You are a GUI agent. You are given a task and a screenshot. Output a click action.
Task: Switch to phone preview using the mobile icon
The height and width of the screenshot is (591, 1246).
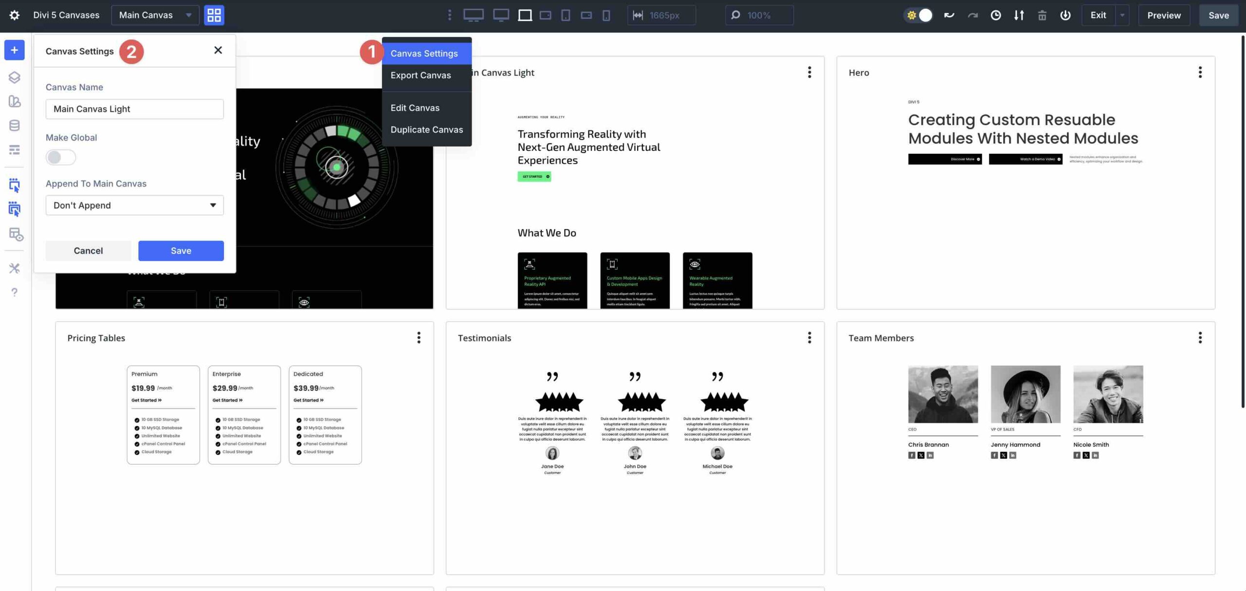tap(605, 15)
